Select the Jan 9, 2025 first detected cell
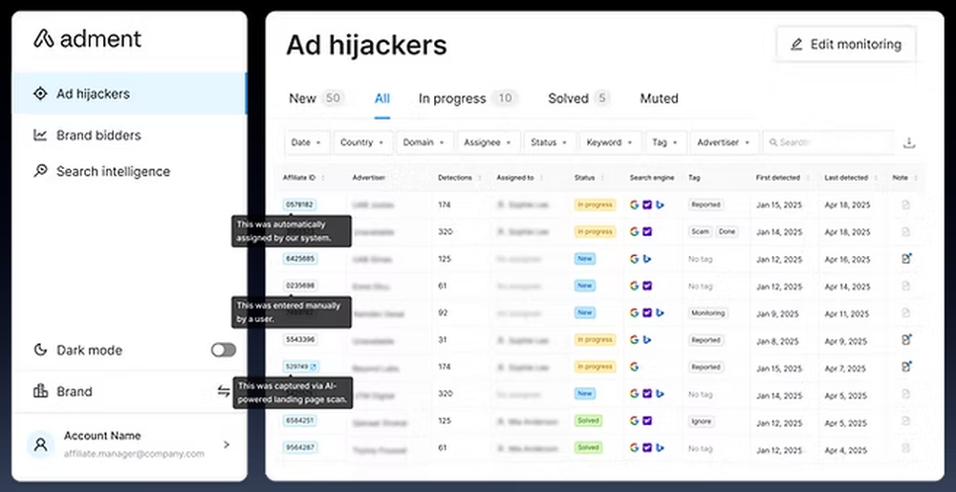The image size is (956, 492). pyautogui.click(x=777, y=313)
